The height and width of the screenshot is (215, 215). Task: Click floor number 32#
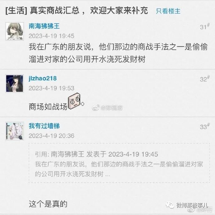[205, 79]
